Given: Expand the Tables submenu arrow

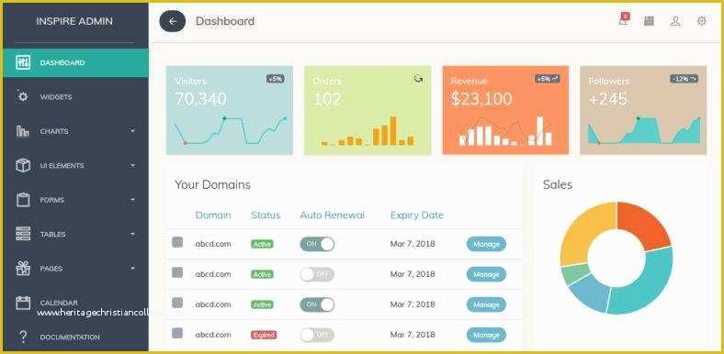Looking at the screenshot, I should 133,234.
